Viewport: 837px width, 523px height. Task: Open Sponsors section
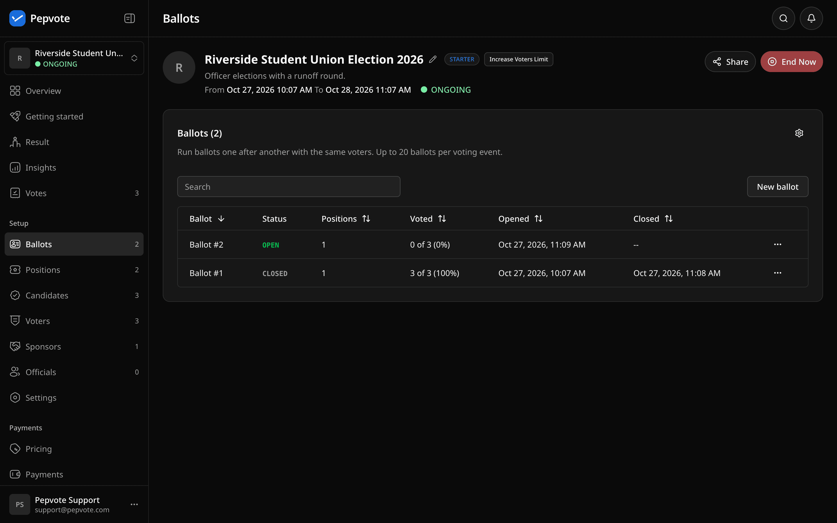tap(74, 347)
